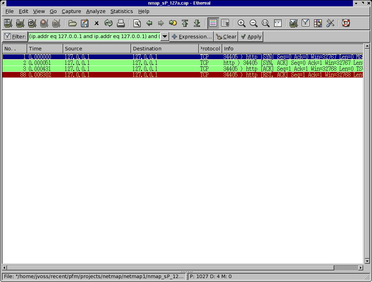Sort by the No. column header

[x=15, y=49]
